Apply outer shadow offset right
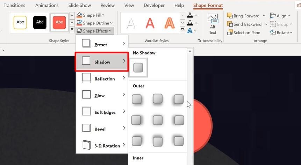The image size is (301, 165). (137, 120)
